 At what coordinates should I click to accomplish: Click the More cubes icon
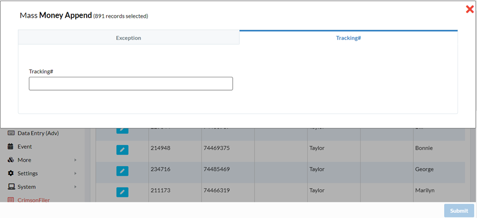[11, 160]
